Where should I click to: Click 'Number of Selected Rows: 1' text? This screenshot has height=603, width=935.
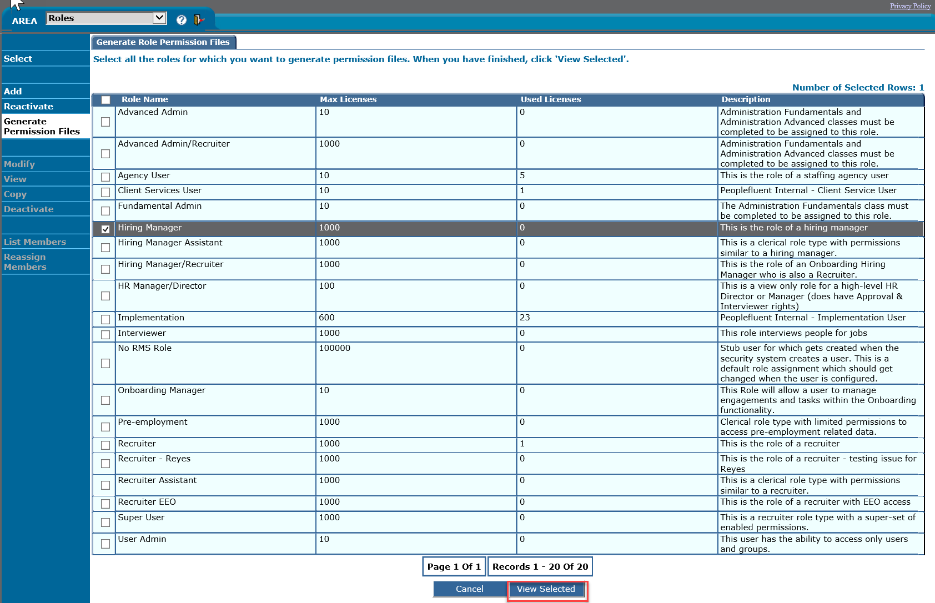point(858,88)
